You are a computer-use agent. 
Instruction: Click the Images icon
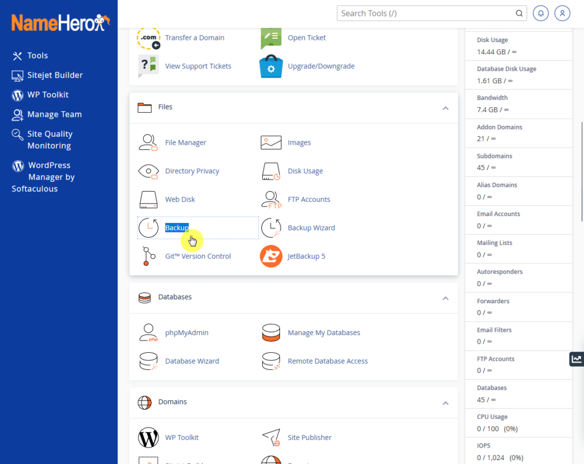(271, 143)
